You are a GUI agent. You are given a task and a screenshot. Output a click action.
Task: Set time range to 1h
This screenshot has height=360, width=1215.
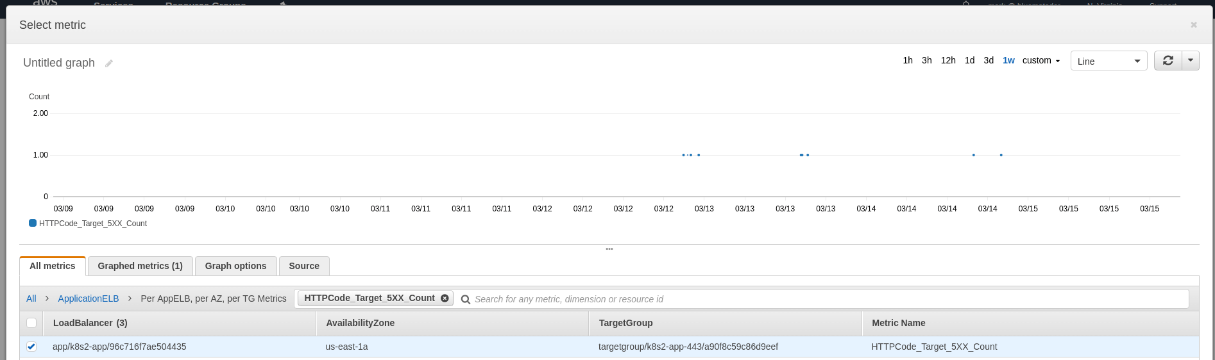pyautogui.click(x=907, y=60)
